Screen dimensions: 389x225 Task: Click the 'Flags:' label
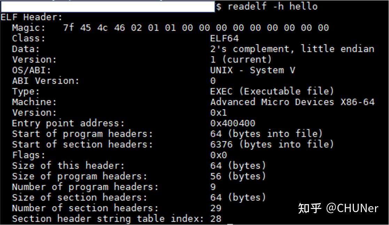(x=29, y=155)
